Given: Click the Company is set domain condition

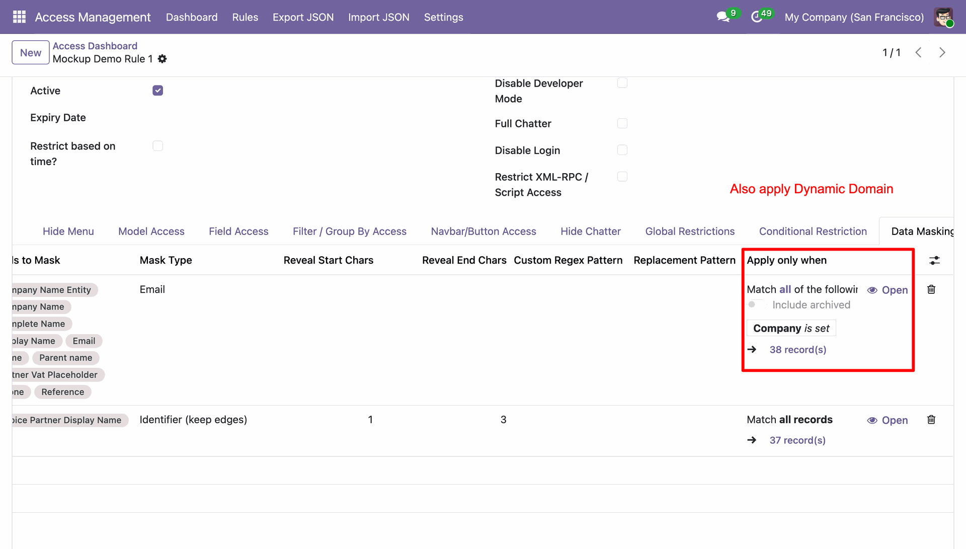Looking at the screenshot, I should (791, 328).
